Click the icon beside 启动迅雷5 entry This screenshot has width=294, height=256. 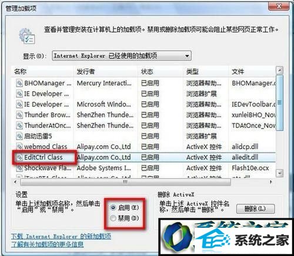tap(19, 136)
